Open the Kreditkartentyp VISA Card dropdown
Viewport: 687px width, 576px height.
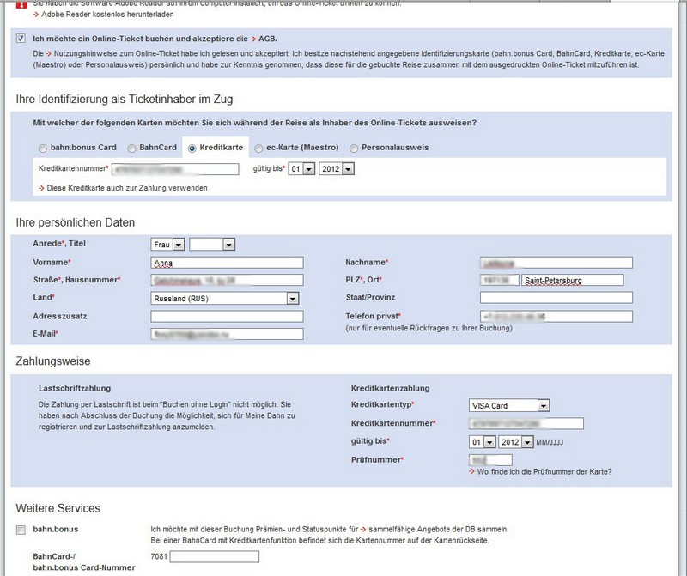[509, 406]
